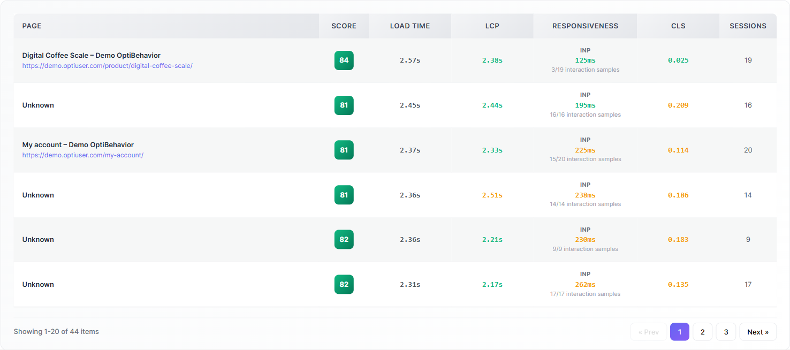
Task: Click the sessions count 16
Action: (748, 105)
